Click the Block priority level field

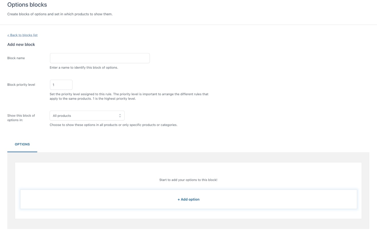pos(61,85)
